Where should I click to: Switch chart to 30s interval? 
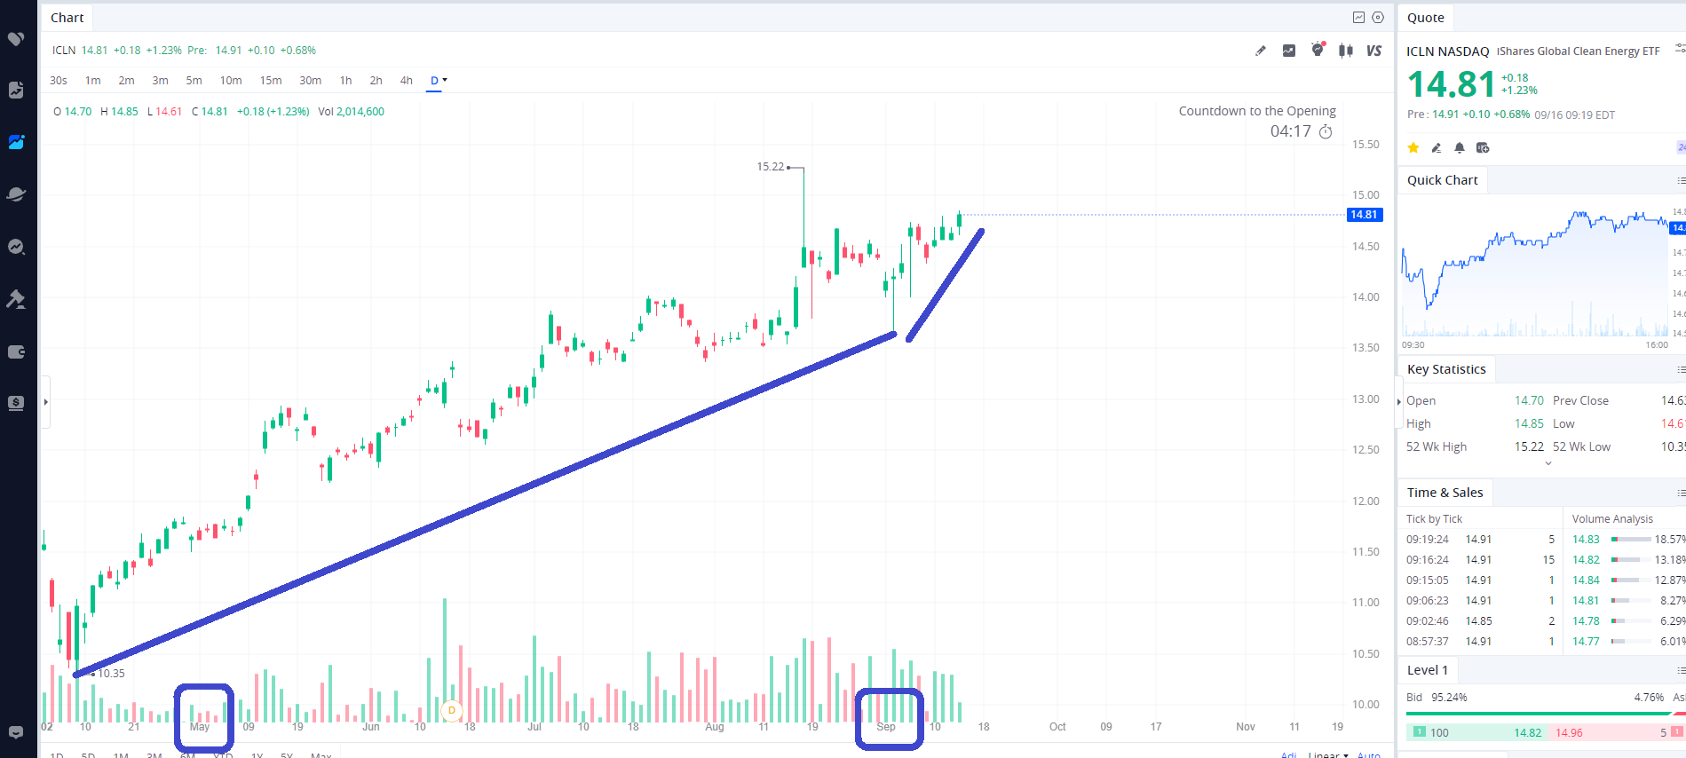tap(59, 80)
